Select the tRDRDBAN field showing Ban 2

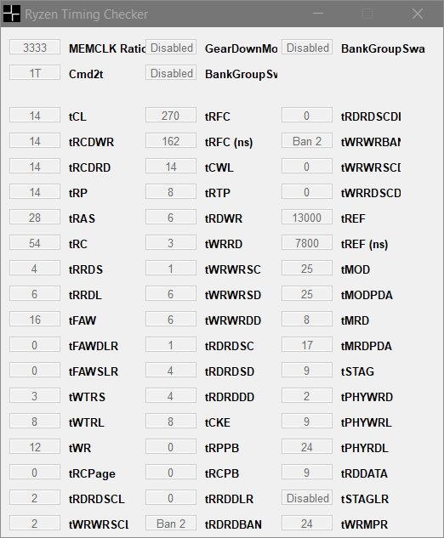(x=171, y=523)
